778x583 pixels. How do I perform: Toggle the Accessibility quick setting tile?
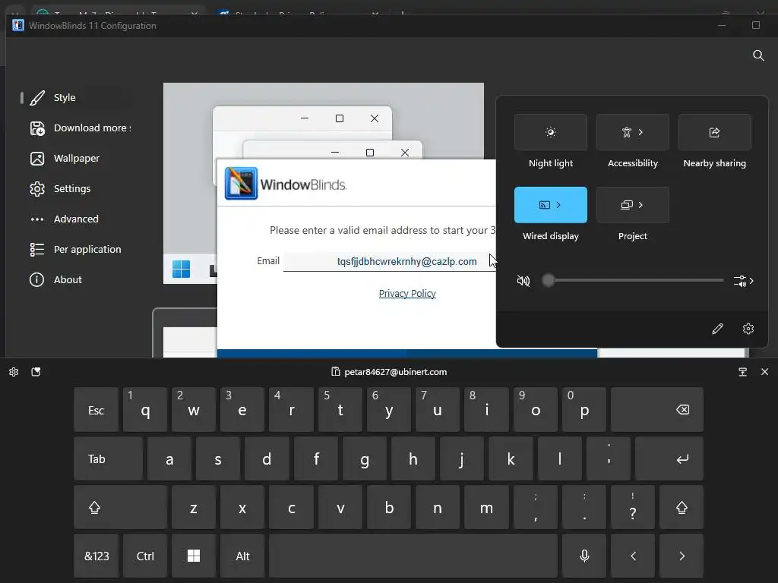click(x=627, y=132)
